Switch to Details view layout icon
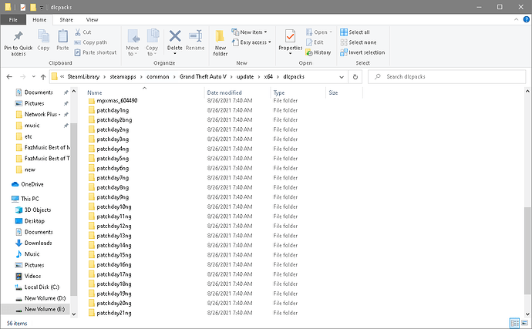Viewport: 532px width, 329px height. pyautogui.click(x=514, y=323)
